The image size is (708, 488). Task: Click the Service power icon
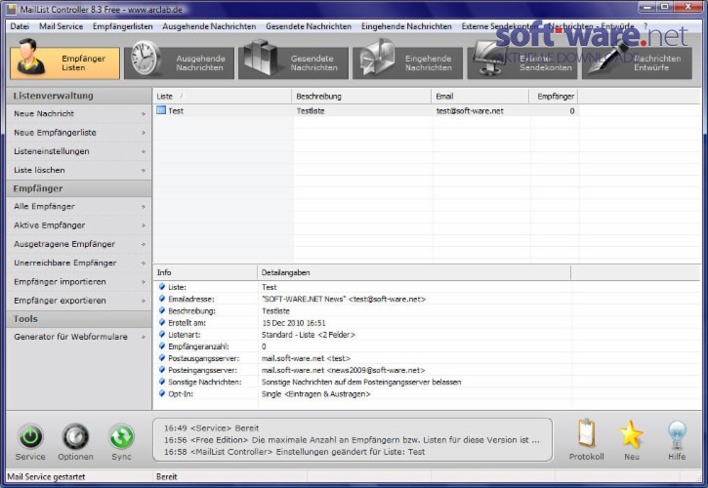coord(30,436)
